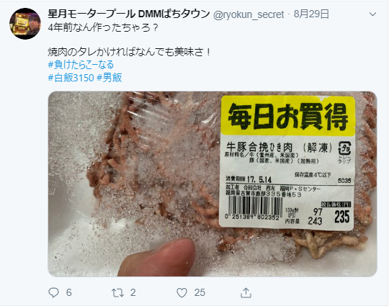Open 星月モータープール display name profile

(x=129, y=14)
